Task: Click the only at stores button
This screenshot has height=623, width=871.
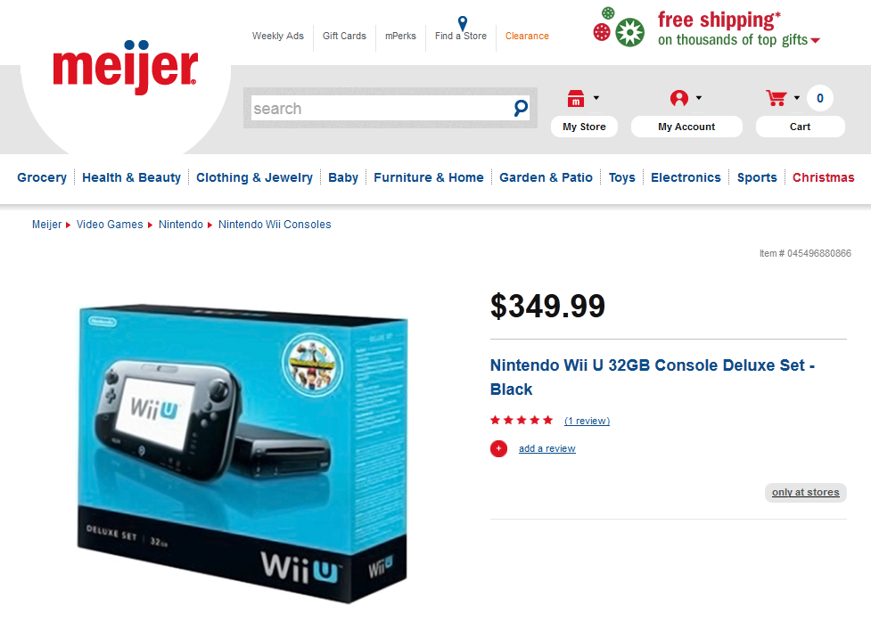Action: (x=805, y=492)
